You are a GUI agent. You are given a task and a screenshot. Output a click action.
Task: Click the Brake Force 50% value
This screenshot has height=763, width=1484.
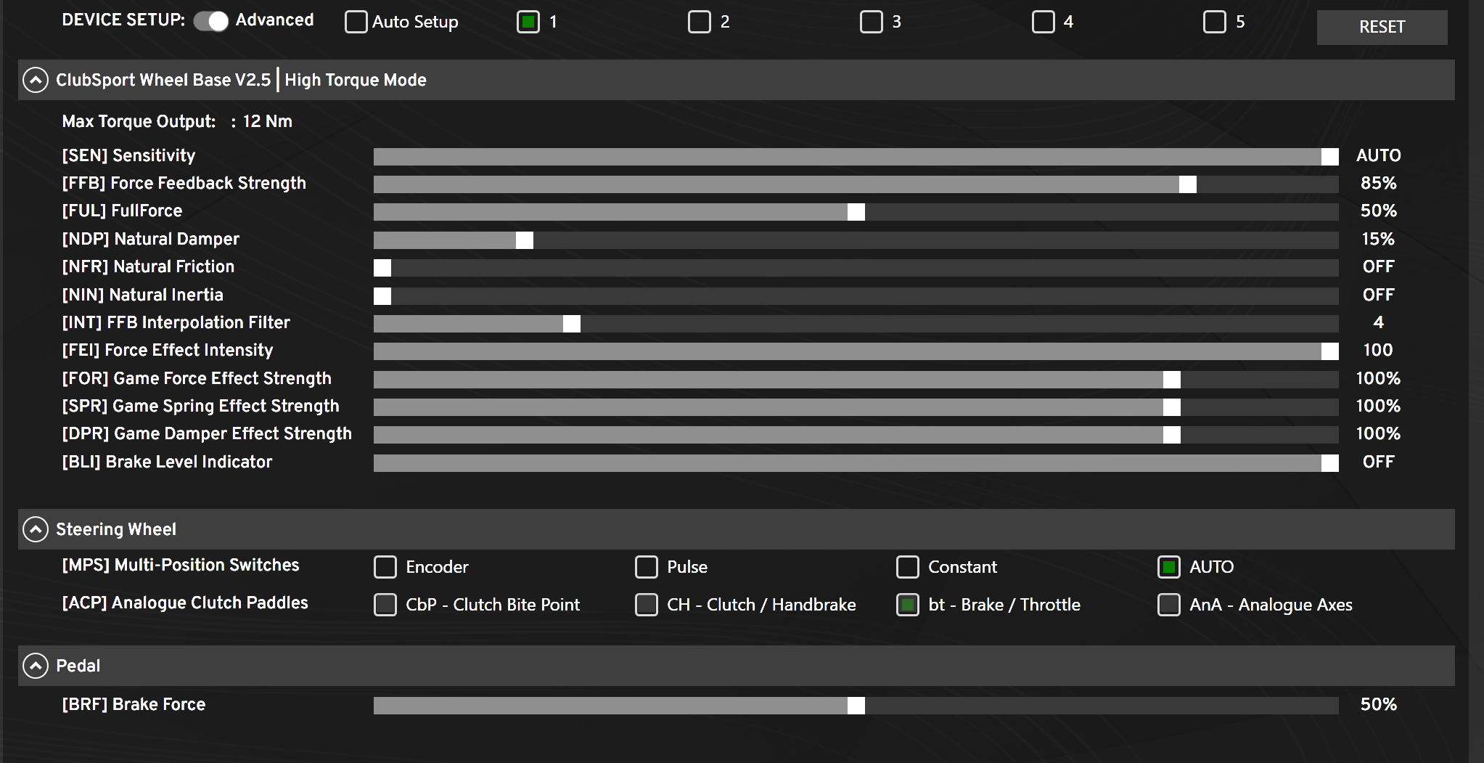tap(1378, 704)
